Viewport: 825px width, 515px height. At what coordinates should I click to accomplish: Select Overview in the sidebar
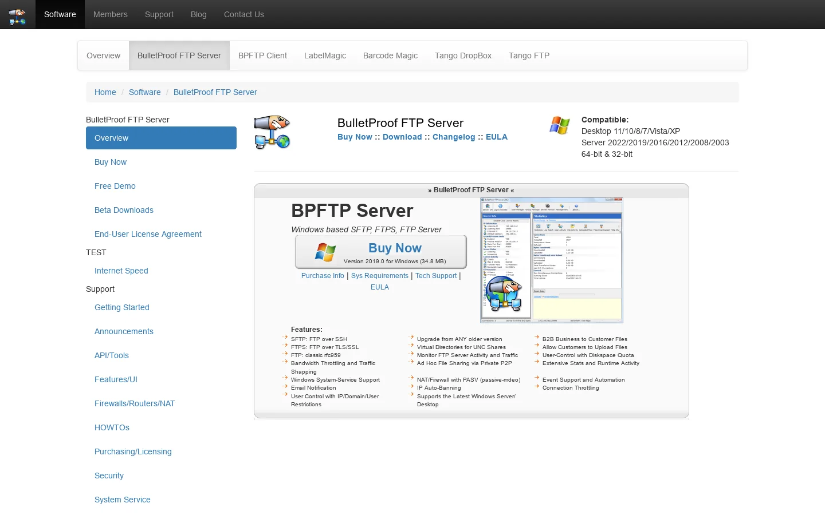pyautogui.click(x=161, y=138)
